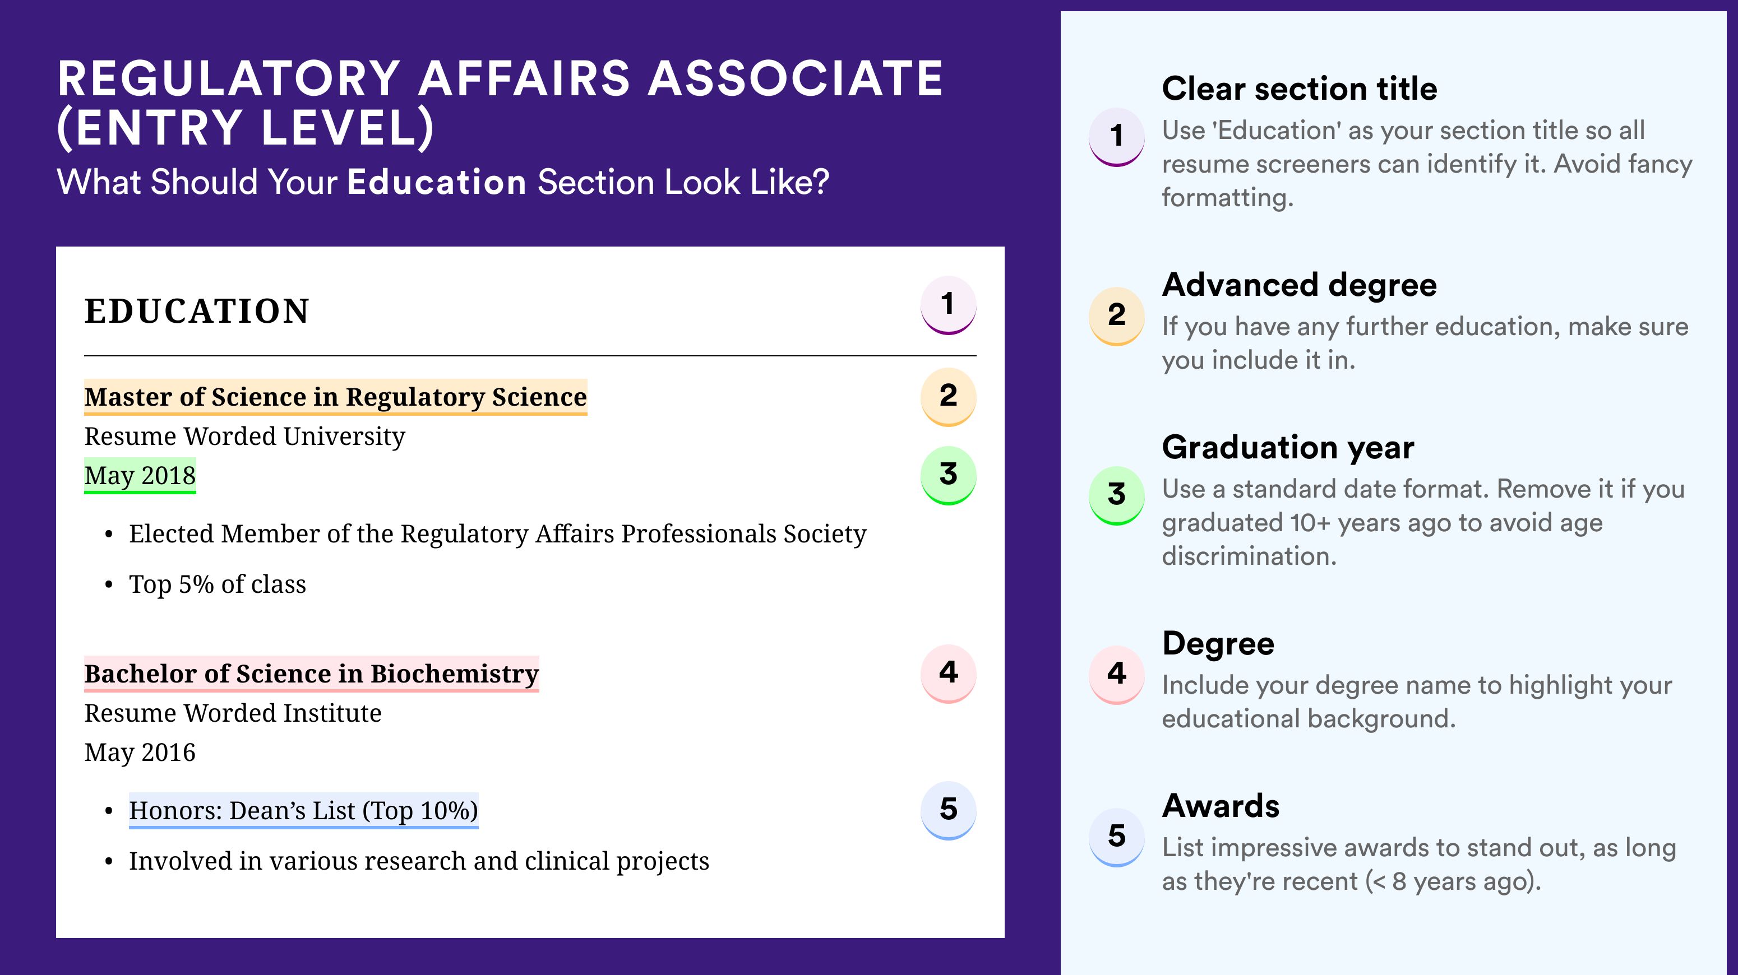Click badge 1 beside Clear section title
This screenshot has height=975, width=1738.
1117,137
